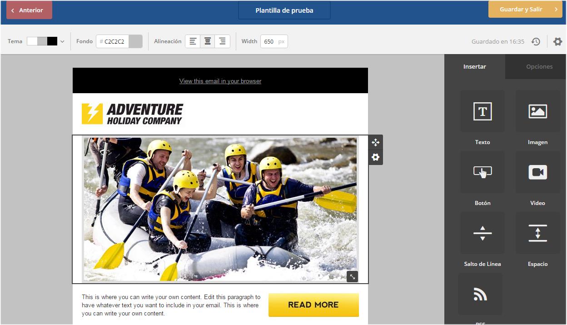Click Guardar y Salir button
Viewport: 567px width, 325px height.
525,9
